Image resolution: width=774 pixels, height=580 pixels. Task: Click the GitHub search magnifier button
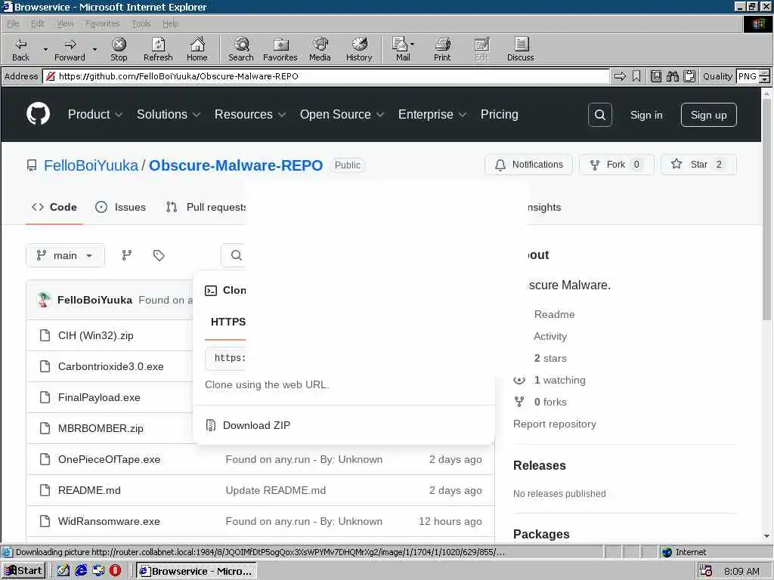click(x=599, y=115)
